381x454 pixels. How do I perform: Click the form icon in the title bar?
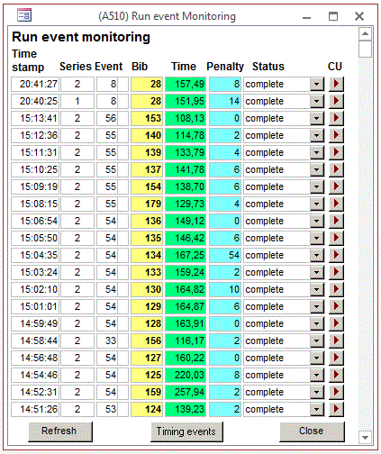coord(24,15)
